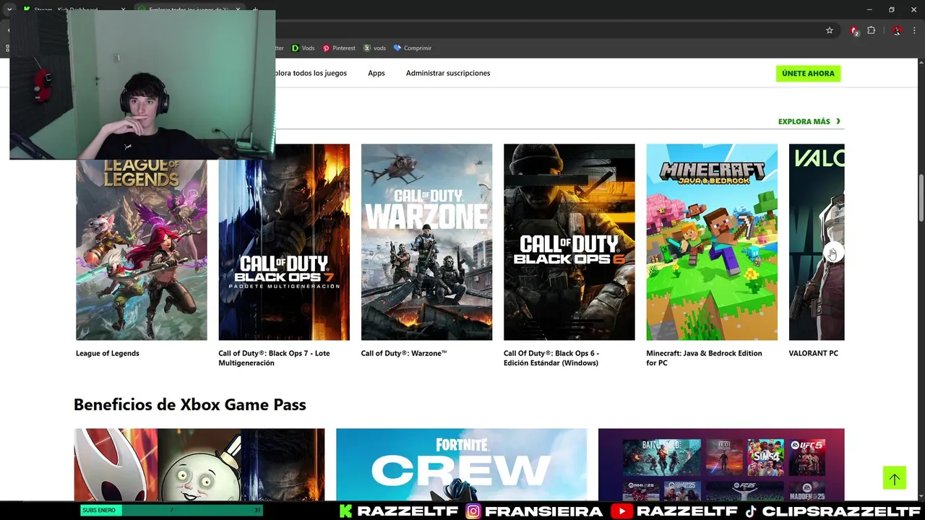
Task: Switch to the Xbox explore games tab
Action: click(189, 9)
